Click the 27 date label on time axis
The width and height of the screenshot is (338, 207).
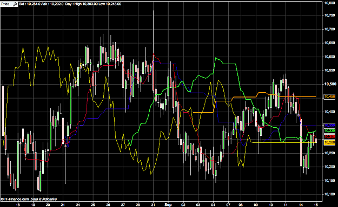[x=123, y=205]
